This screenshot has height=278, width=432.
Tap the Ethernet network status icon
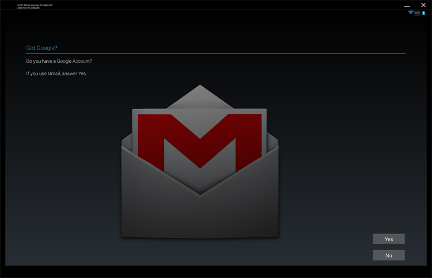tap(418, 13)
